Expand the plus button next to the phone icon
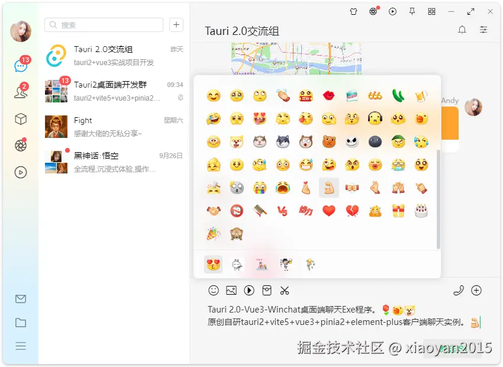The height and width of the screenshot is (367, 503). [x=477, y=291]
